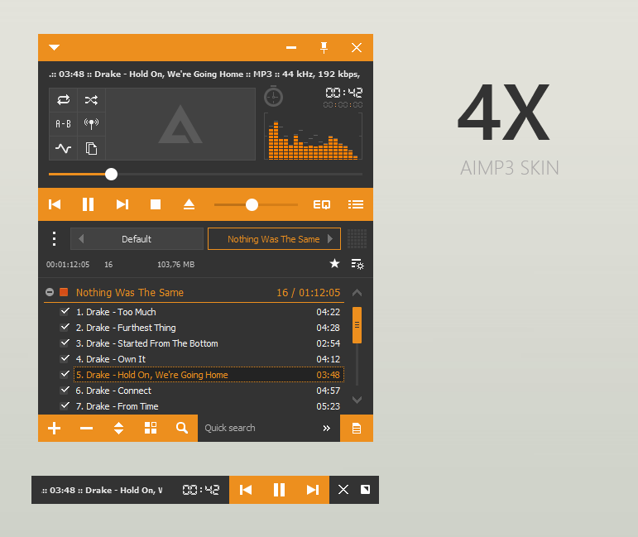Uncheck track 5 Hold On, We're Going Home

65,374
